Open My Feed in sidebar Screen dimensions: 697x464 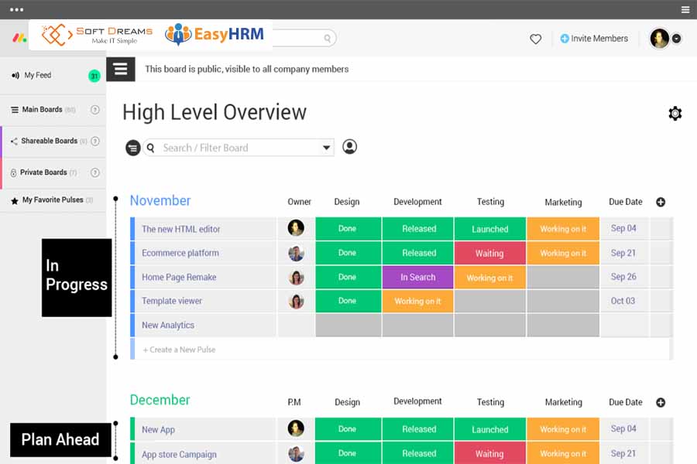(x=38, y=75)
